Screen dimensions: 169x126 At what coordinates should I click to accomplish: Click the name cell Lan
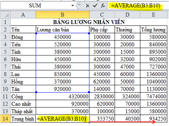[x=23, y=74]
